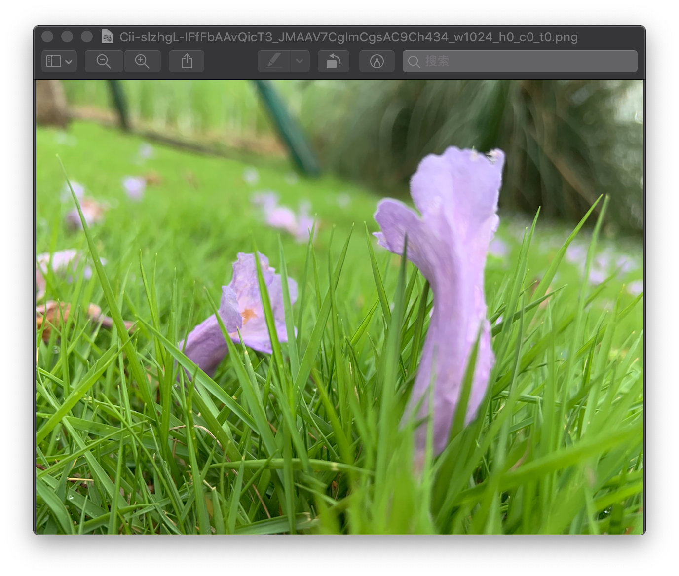
Task: Maximize the Preview window
Action: 87,36
